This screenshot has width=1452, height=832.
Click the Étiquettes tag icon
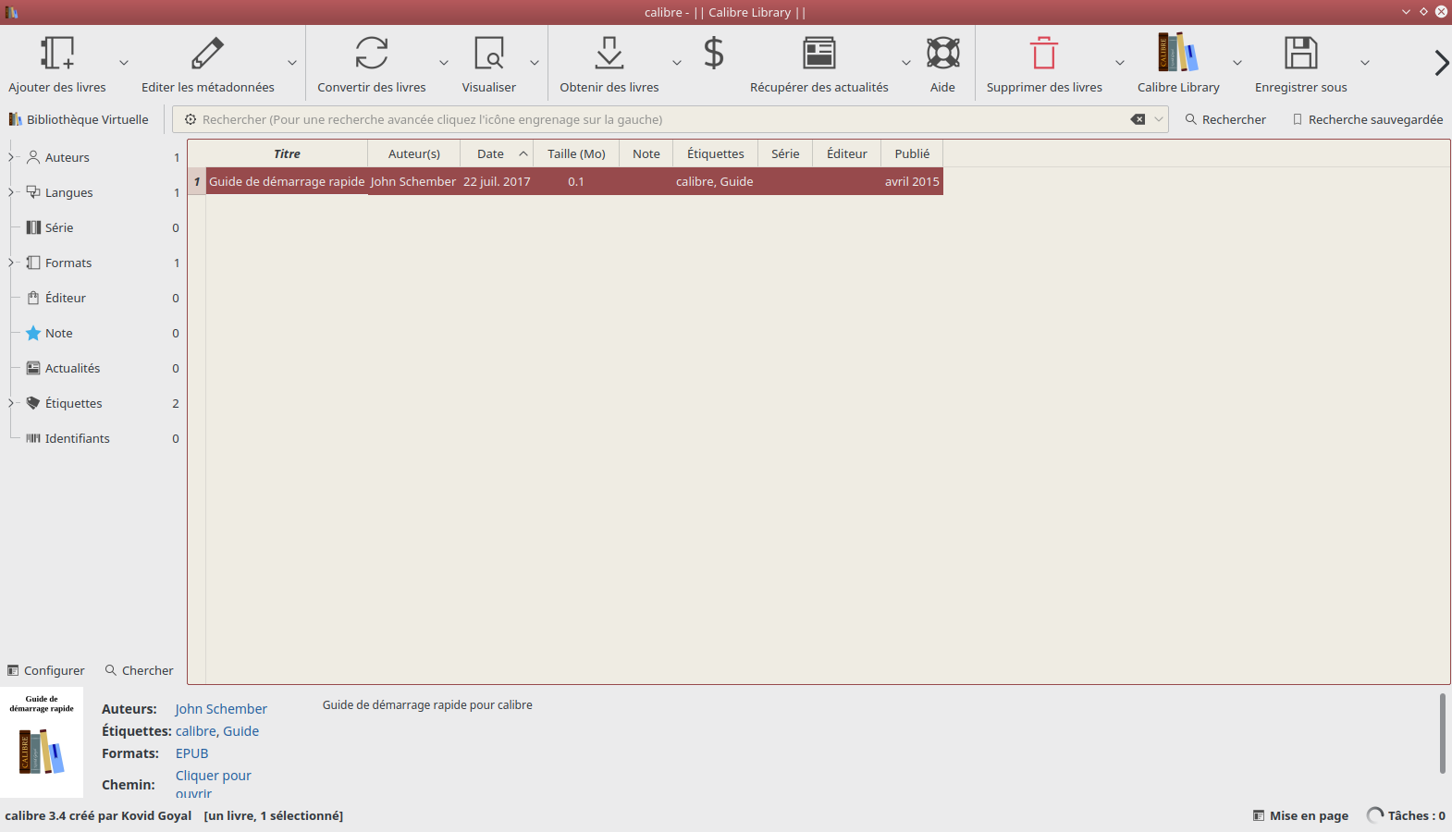point(33,403)
